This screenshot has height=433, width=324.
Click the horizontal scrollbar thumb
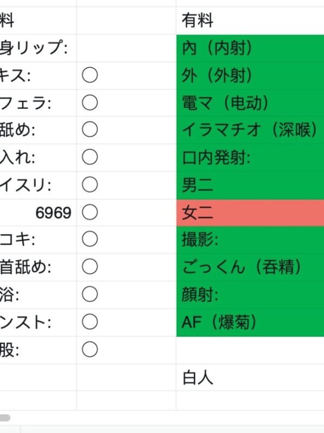tap(5, 418)
